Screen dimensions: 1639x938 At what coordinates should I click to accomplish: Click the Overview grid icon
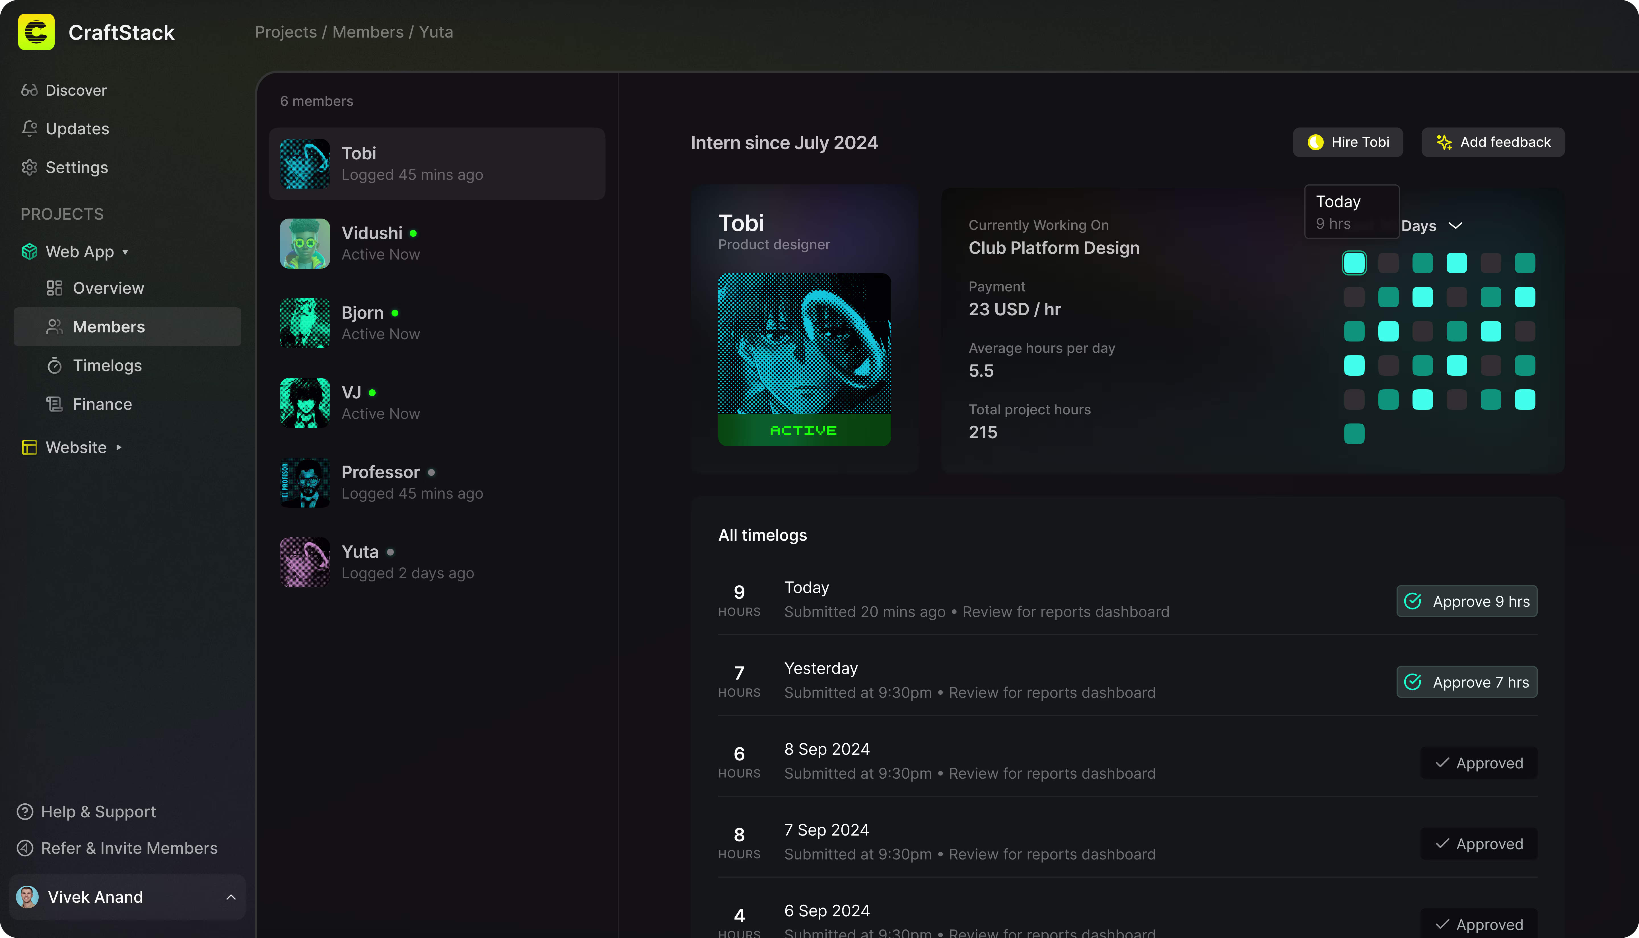click(x=55, y=288)
